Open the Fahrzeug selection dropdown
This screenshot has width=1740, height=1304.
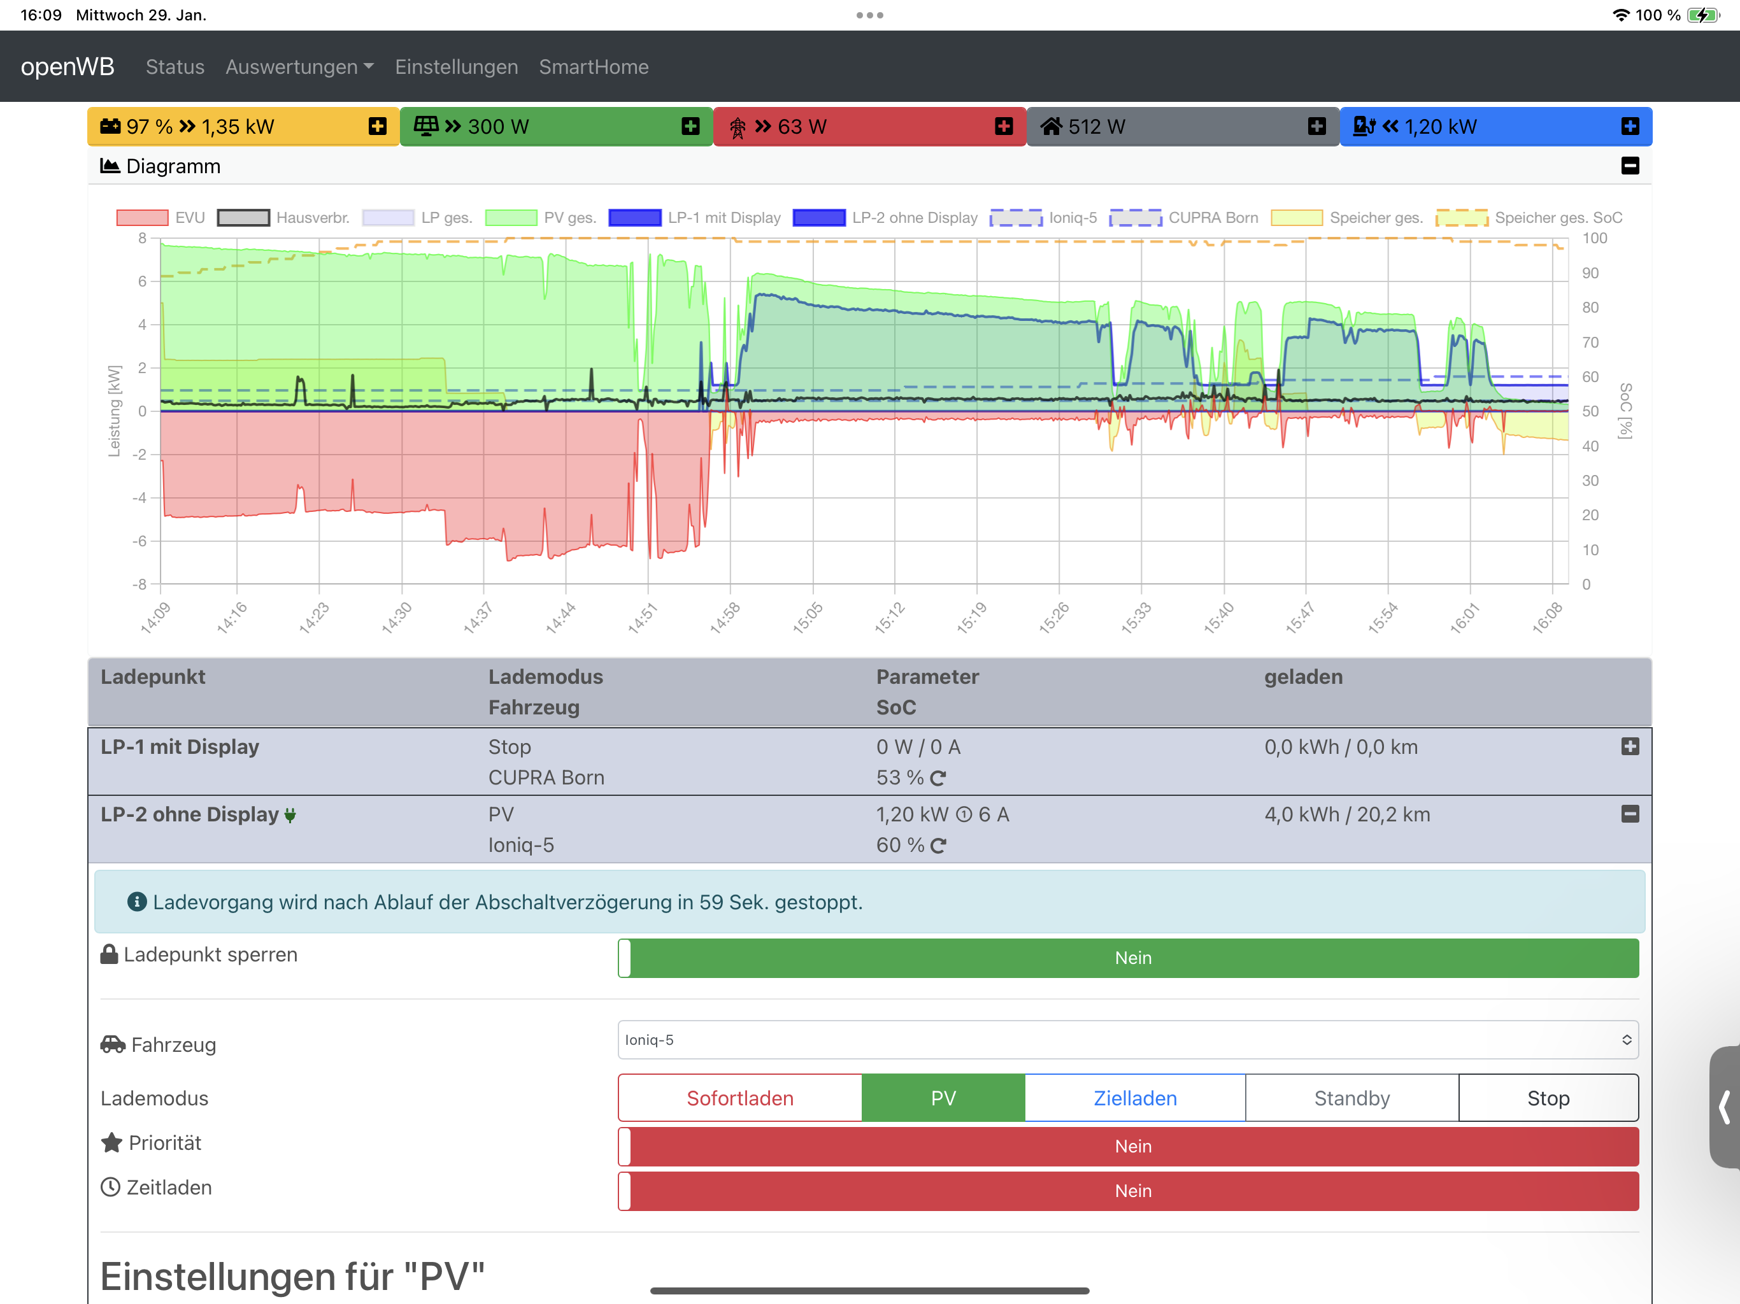(x=1127, y=1040)
